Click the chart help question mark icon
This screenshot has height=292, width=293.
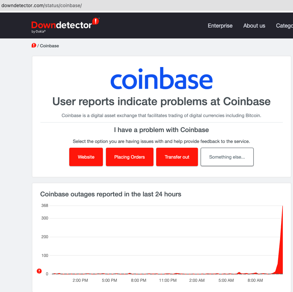[39, 271]
